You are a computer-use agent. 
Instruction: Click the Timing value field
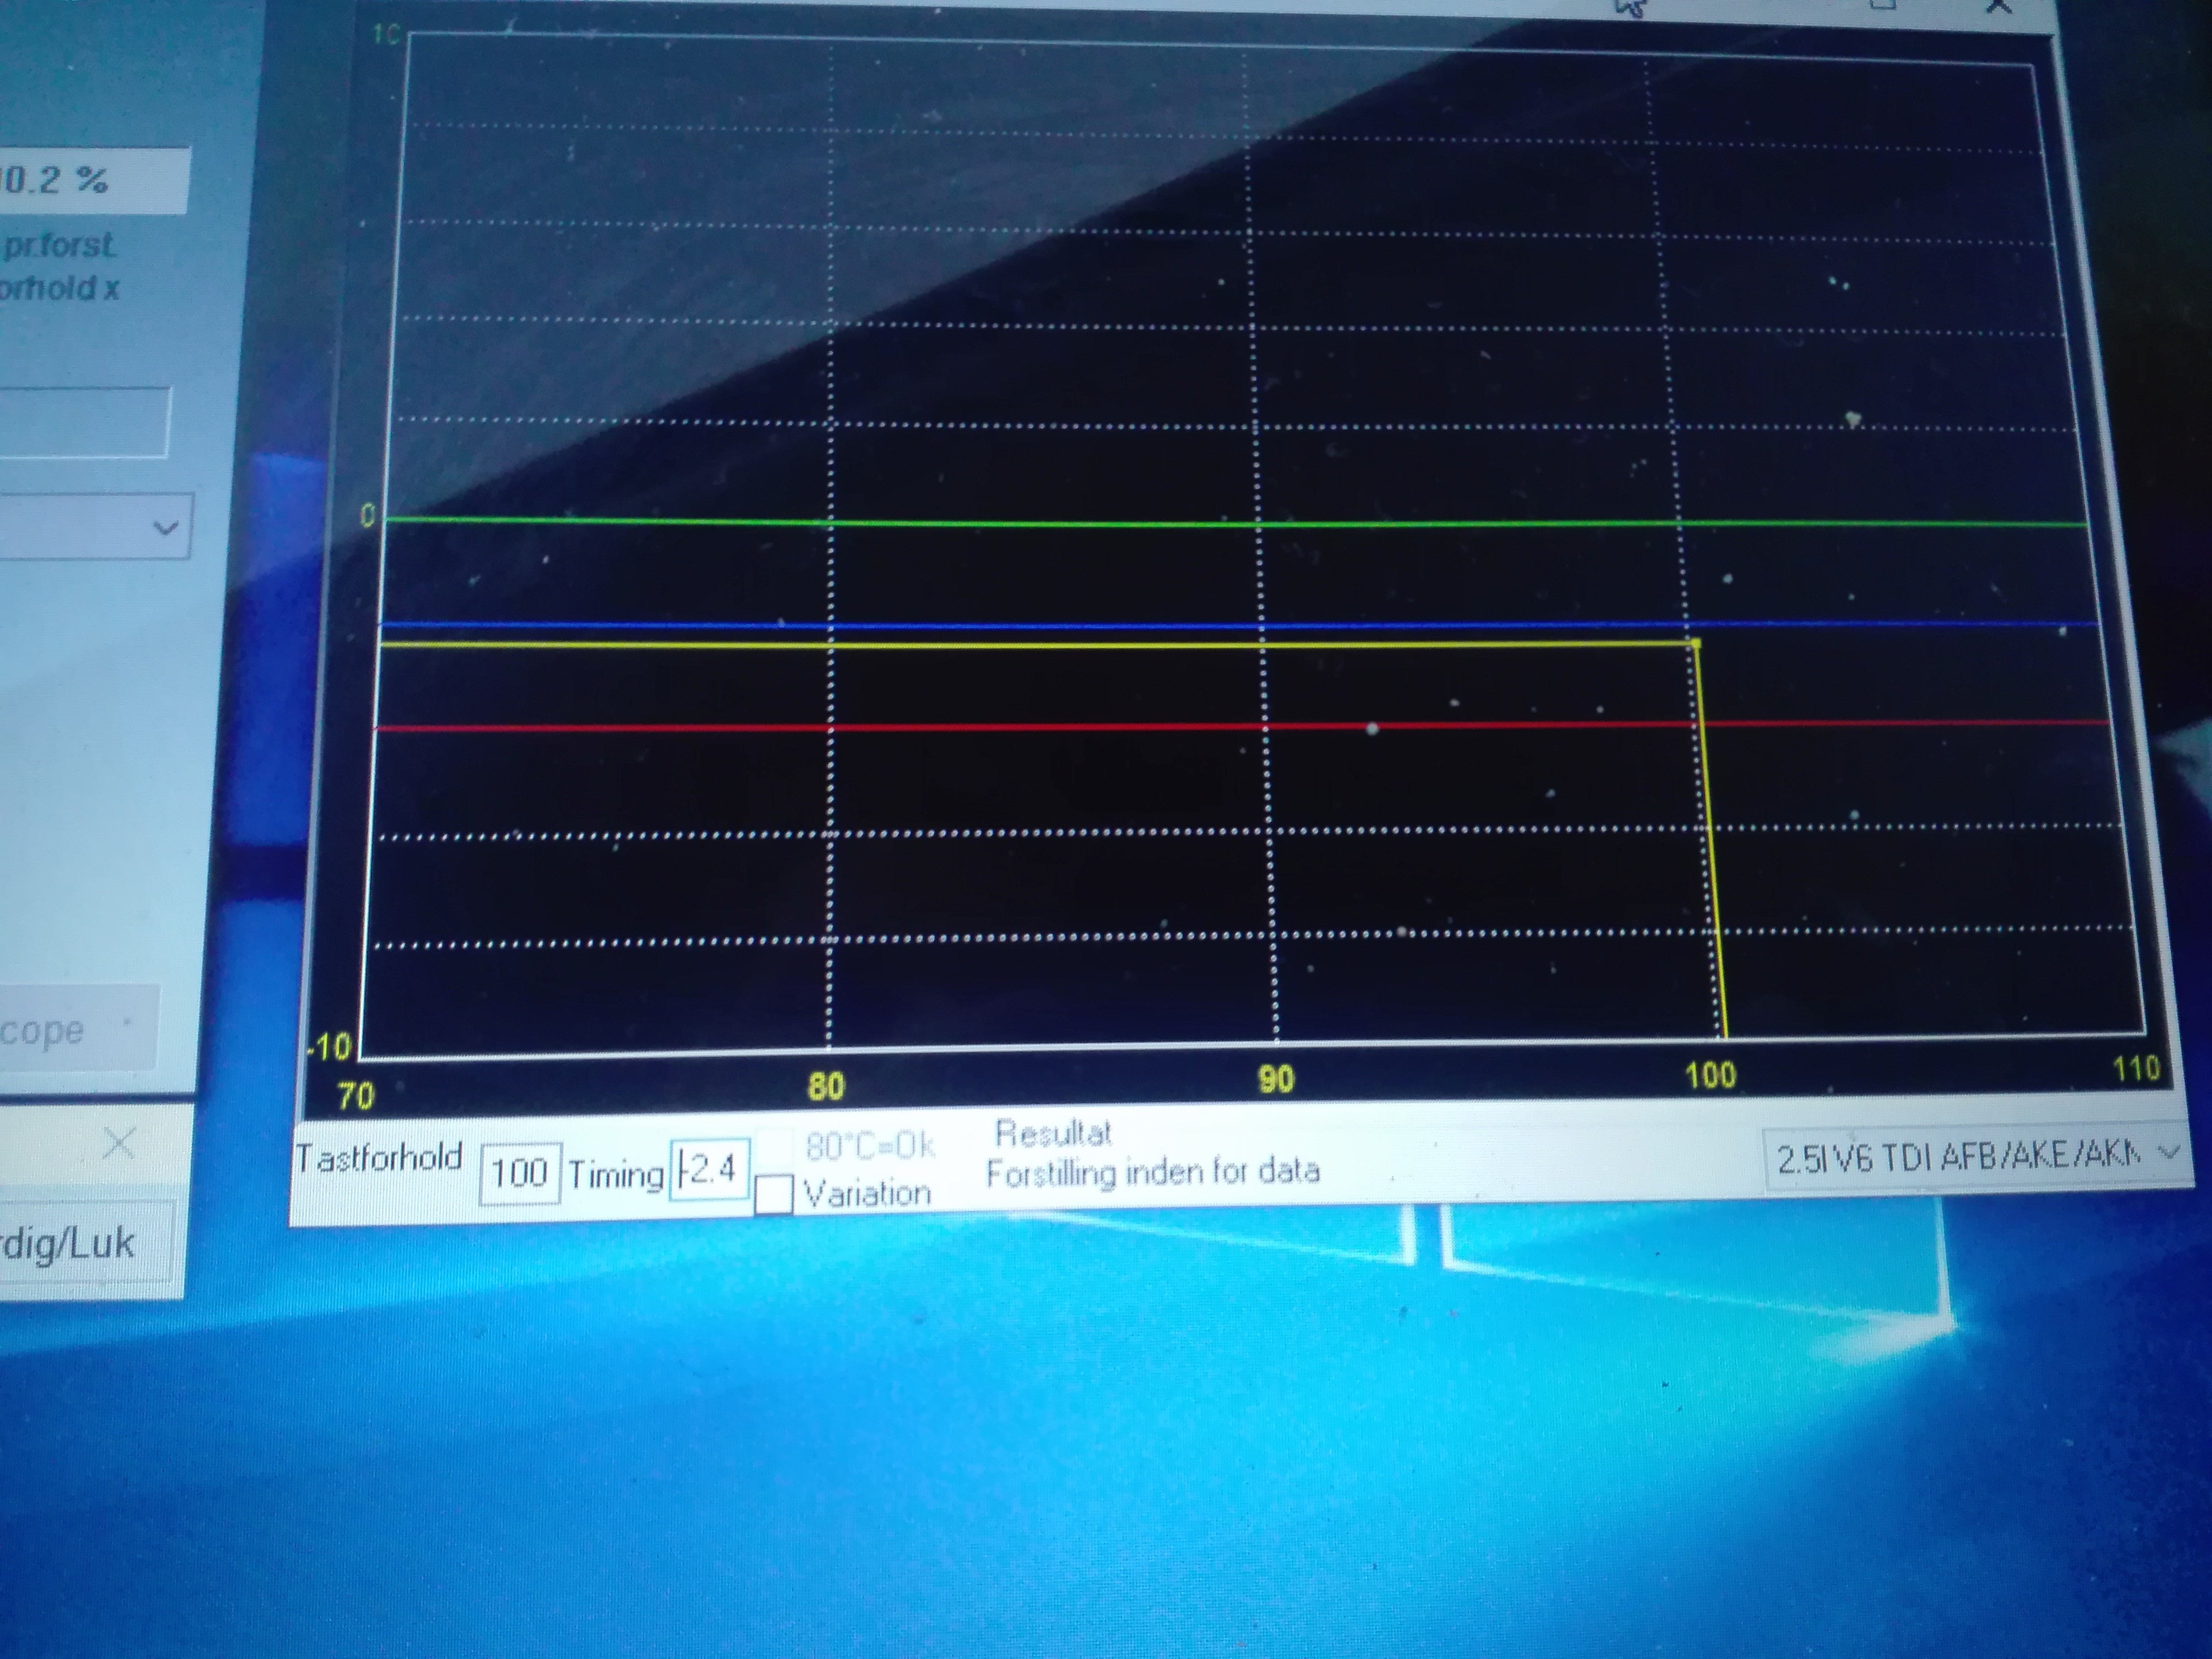pyautogui.click(x=710, y=1169)
